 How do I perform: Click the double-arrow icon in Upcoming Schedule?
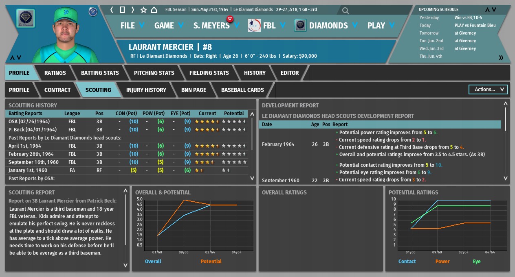tap(501, 58)
